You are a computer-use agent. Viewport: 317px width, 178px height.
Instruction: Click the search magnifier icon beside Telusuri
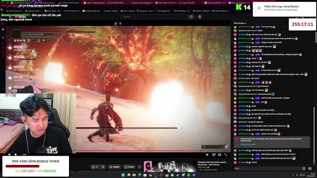[191, 17]
